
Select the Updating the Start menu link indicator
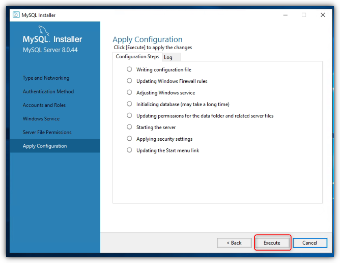[x=129, y=150]
